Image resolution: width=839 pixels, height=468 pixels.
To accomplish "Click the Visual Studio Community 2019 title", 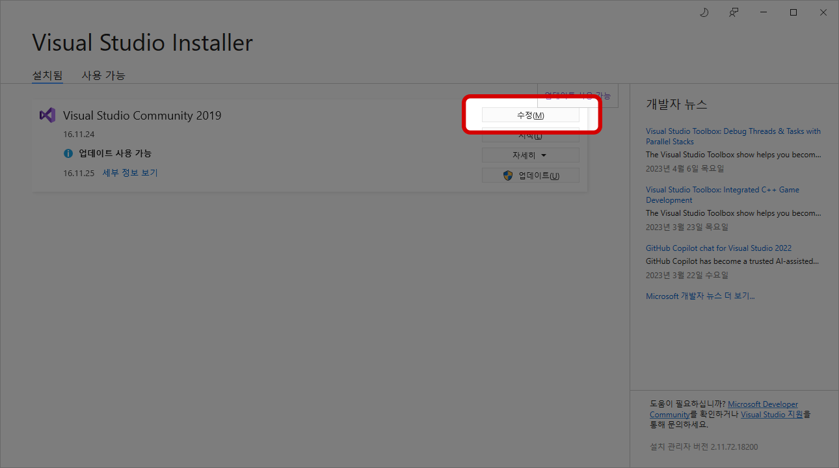I will [x=142, y=116].
